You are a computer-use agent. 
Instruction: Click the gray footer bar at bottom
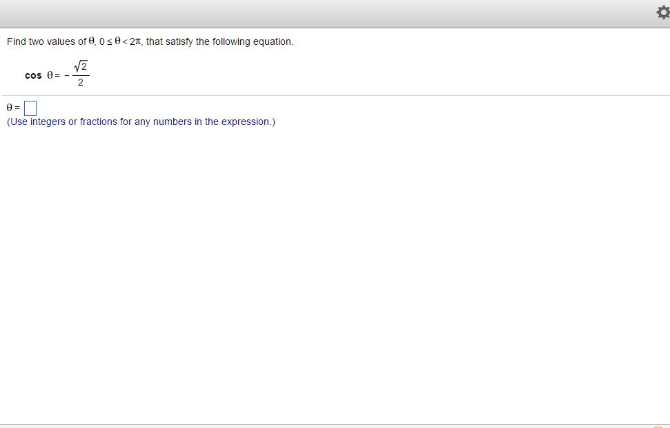point(331,425)
